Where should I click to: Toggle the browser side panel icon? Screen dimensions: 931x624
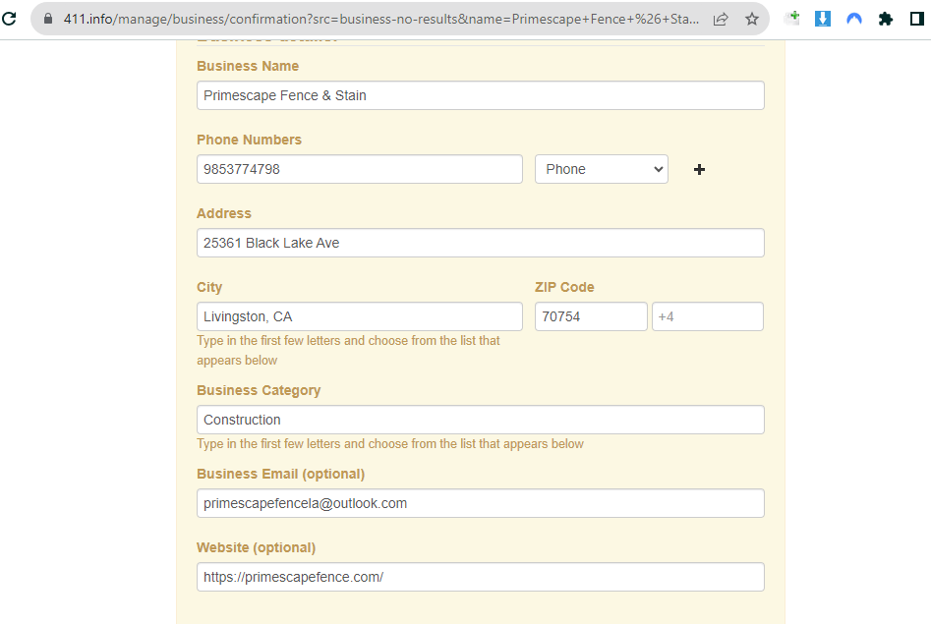coord(918,19)
